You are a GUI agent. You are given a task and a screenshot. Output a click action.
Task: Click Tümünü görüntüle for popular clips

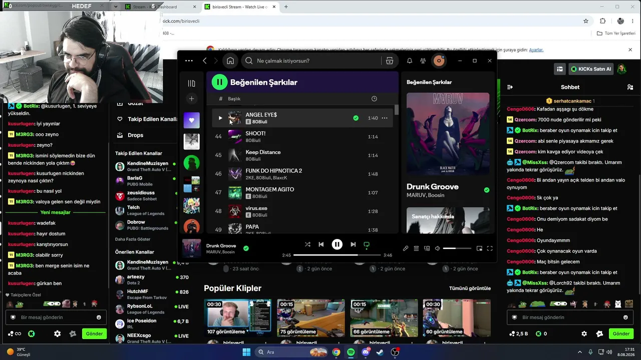point(470,288)
